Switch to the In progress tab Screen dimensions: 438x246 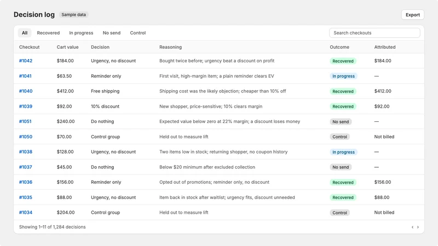(81, 33)
